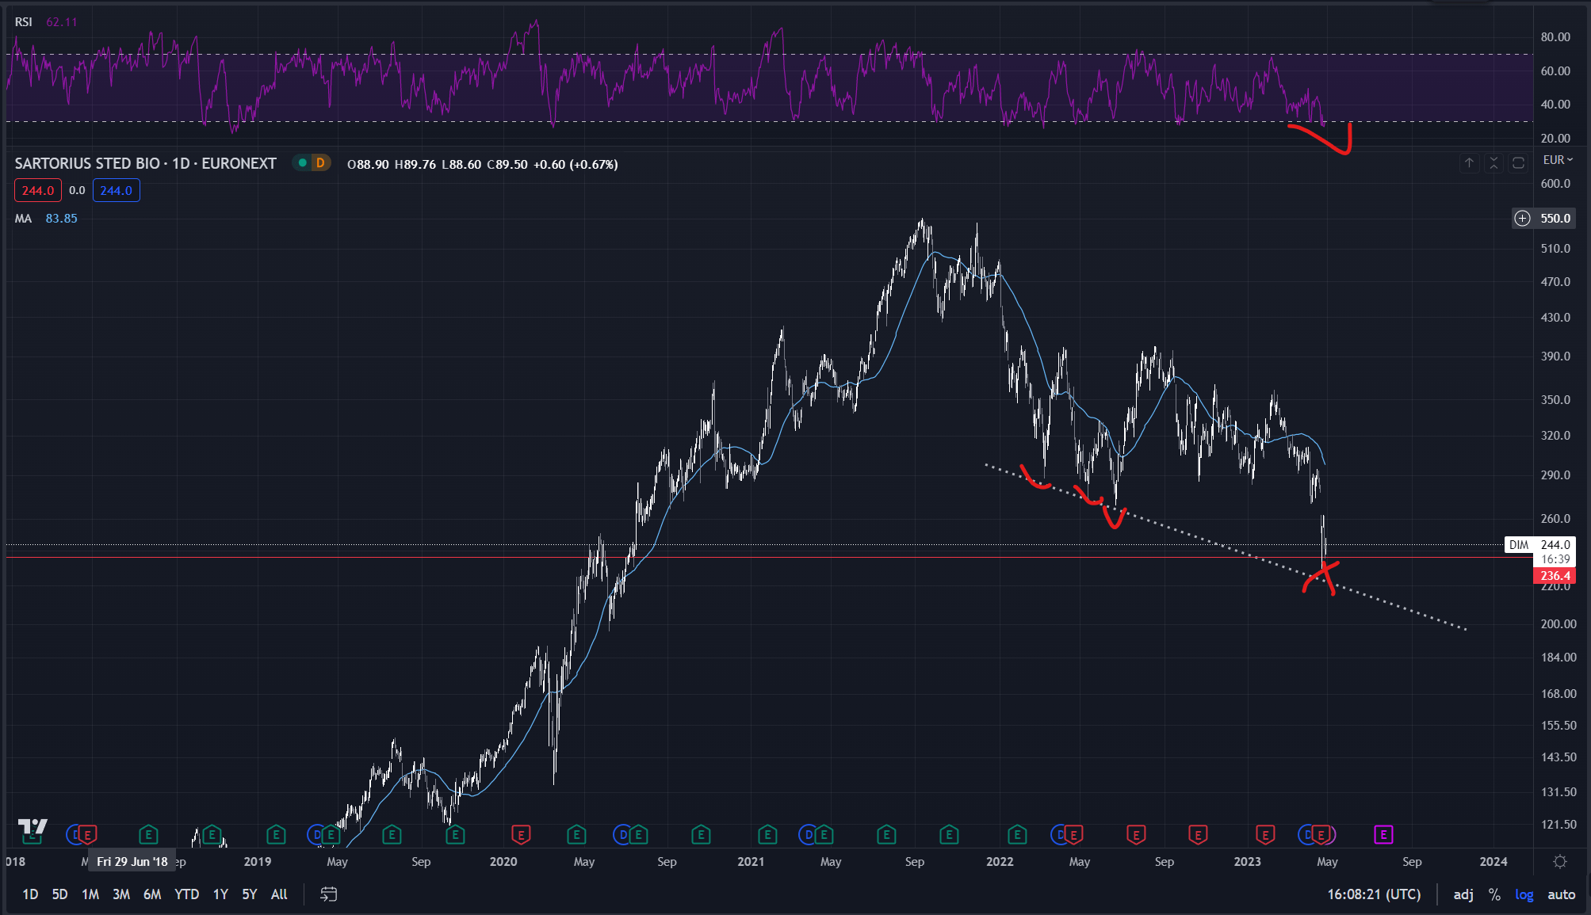
Task: Open the EUR currency dropdown
Action: [x=1558, y=160]
